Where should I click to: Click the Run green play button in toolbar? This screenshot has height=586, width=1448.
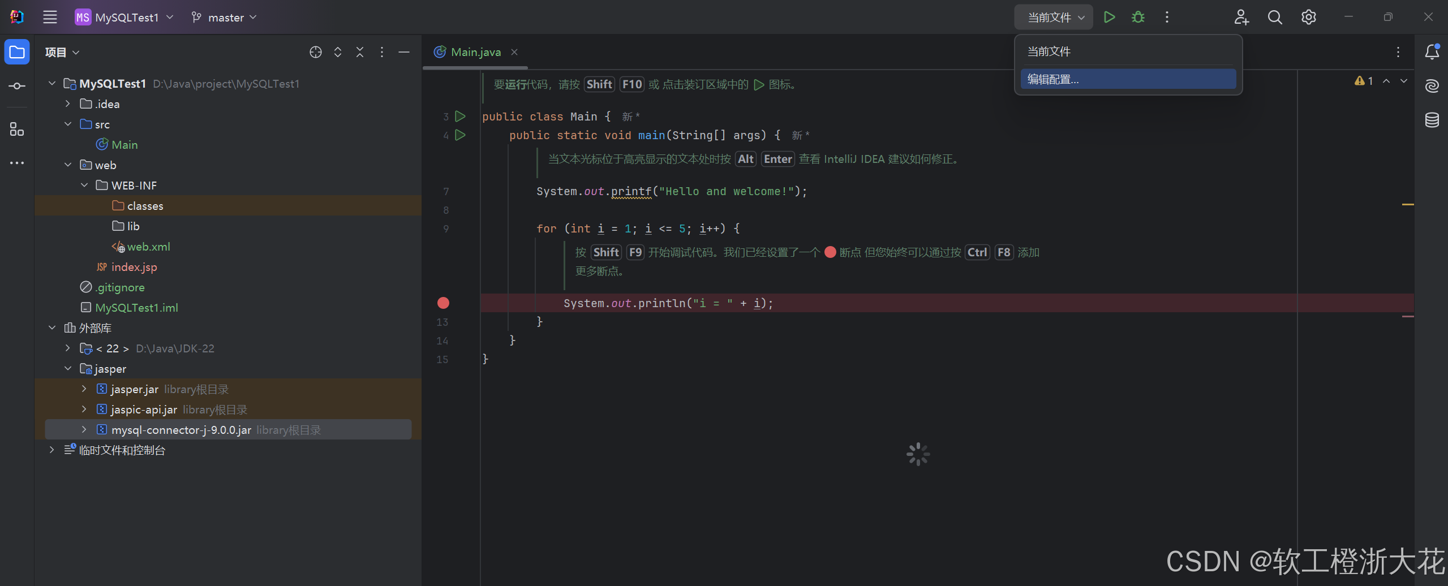(x=1109, y=17)
